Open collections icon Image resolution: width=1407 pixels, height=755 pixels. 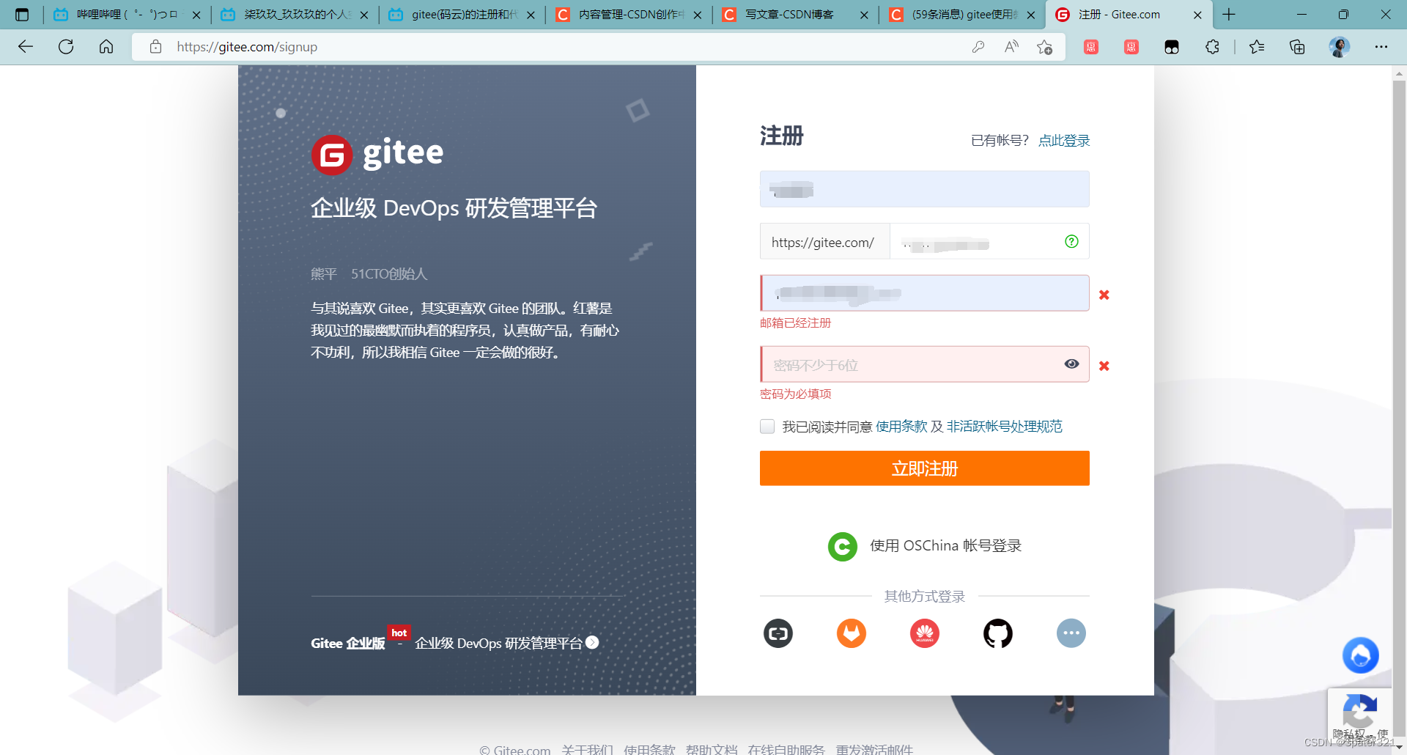click(1297, 47)
